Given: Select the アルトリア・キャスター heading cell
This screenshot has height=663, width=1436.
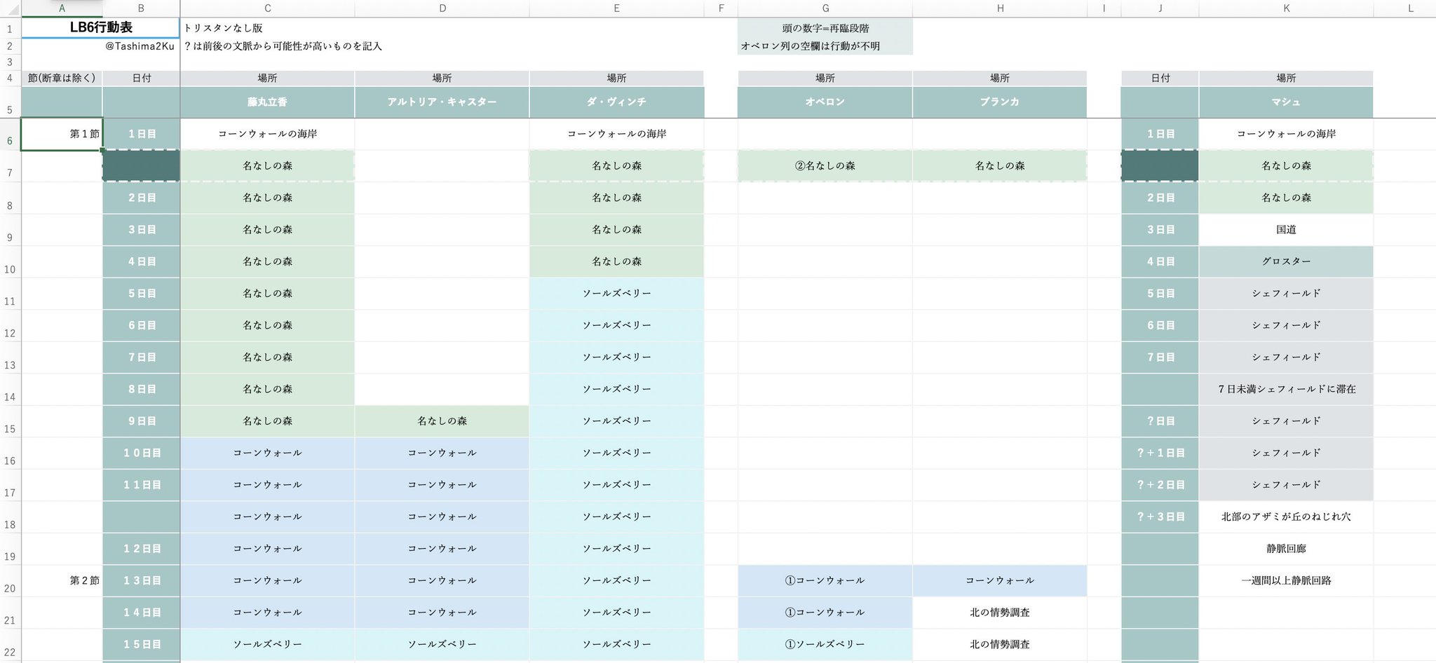Looking at the screenshot, I should coord(442,102).
